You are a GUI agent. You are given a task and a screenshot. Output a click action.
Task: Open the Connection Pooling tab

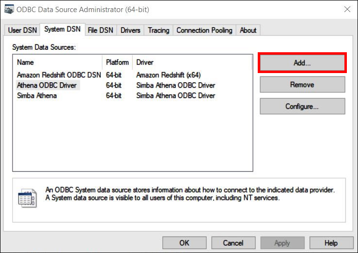click(204, 30)
